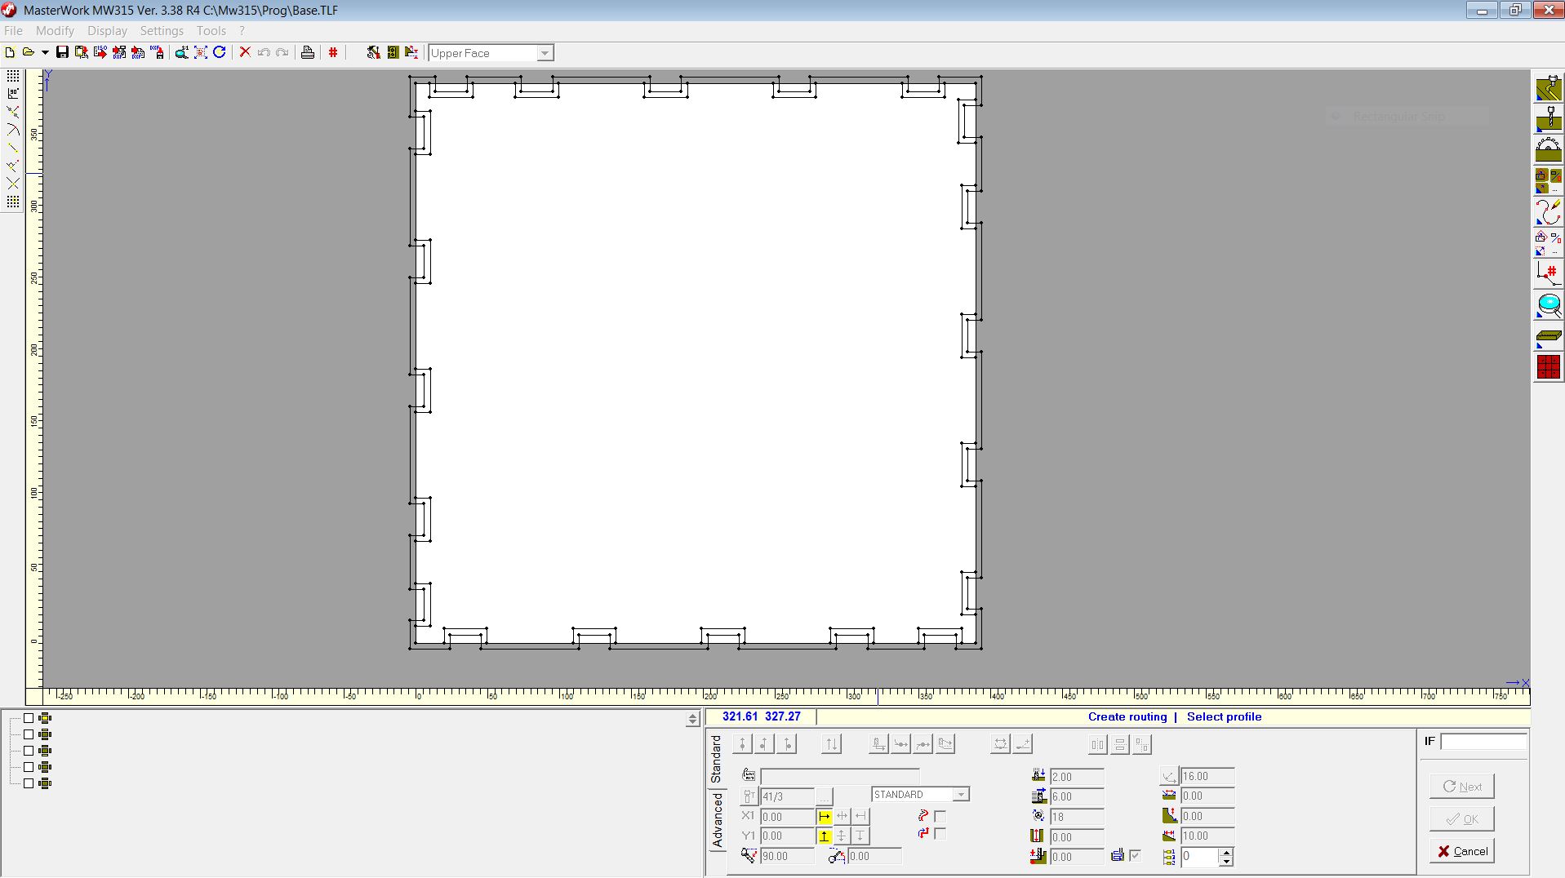Open the ? help menu
The height and width of the screenshot is (878, 1565).
pyautogui.click(x=242, y=31)
